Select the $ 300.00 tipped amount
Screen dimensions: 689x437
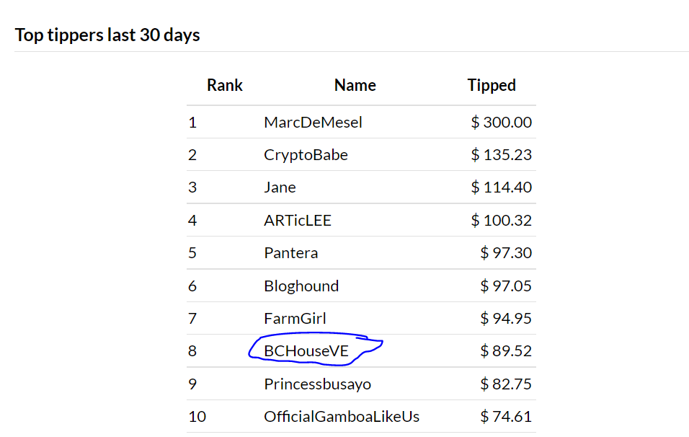click(x=502, y=122)
